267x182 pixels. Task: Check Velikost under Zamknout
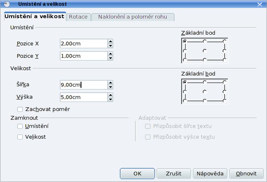pyautogui.click(x=20, y=137)
